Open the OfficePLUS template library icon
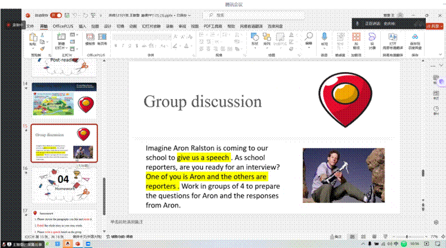Screen dimensions: 446x248 pyautogui.click(x=90, y=38)
